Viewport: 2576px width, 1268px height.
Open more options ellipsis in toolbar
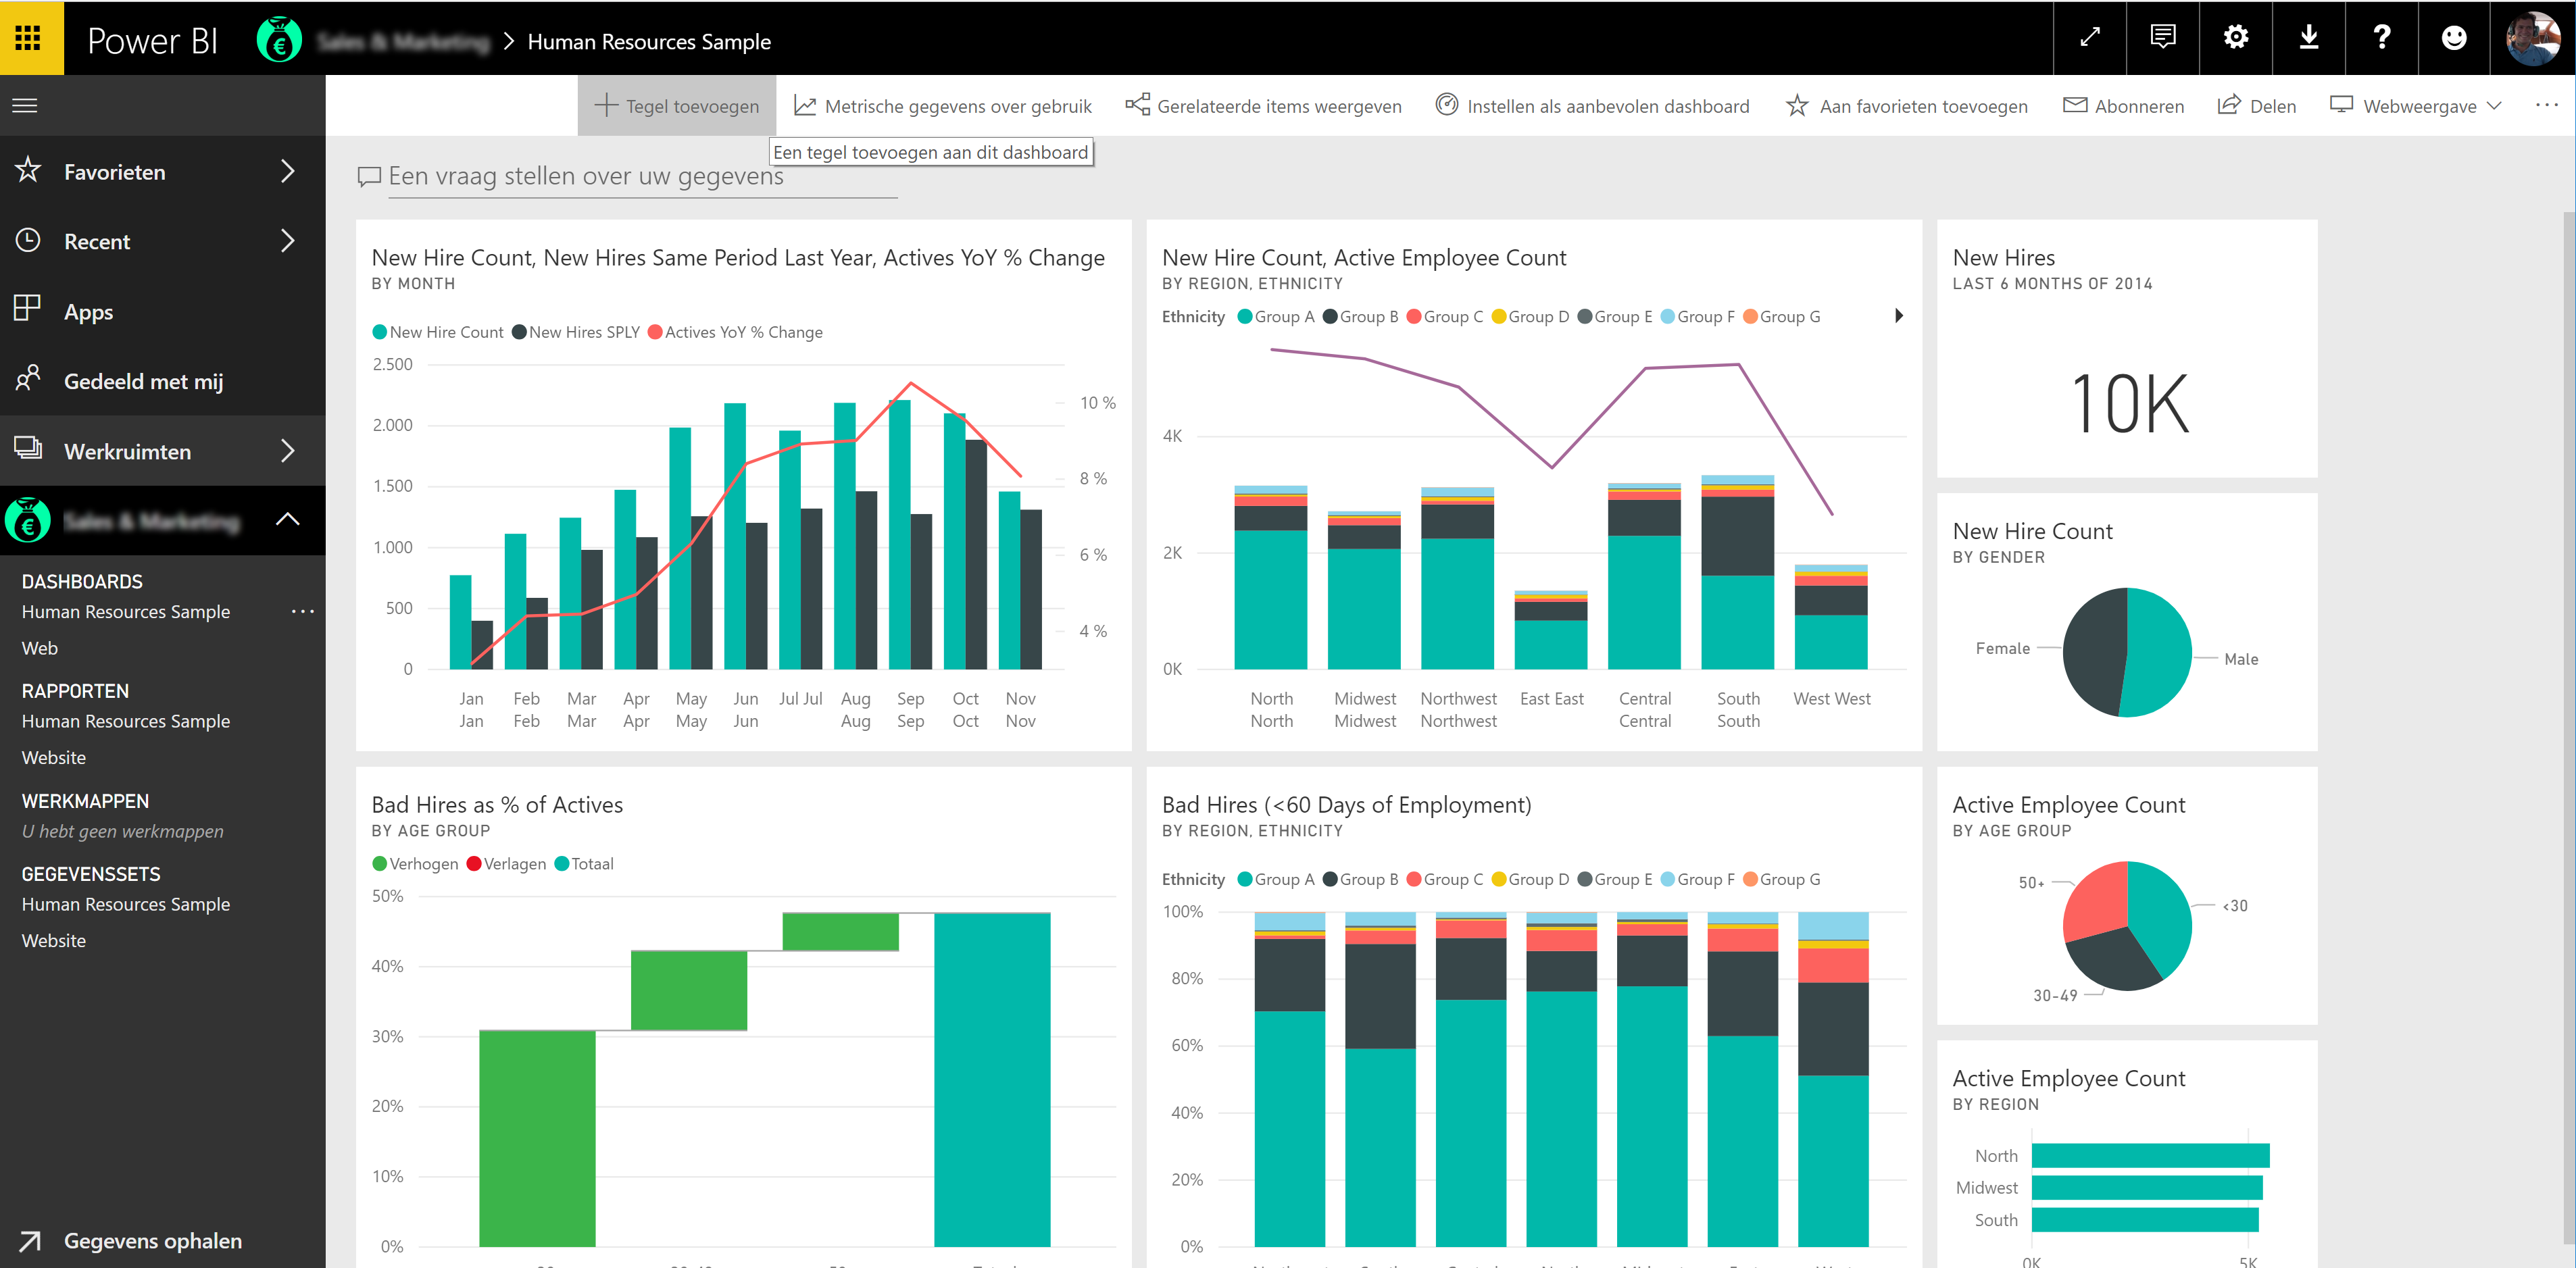[2546, 106]
